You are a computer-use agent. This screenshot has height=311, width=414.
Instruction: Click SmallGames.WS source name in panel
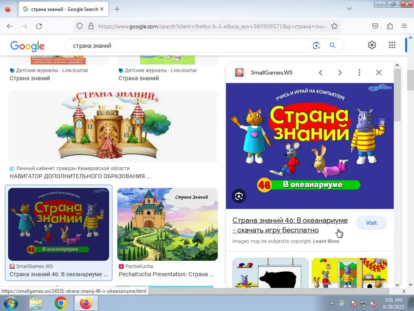tap(271, 72)
